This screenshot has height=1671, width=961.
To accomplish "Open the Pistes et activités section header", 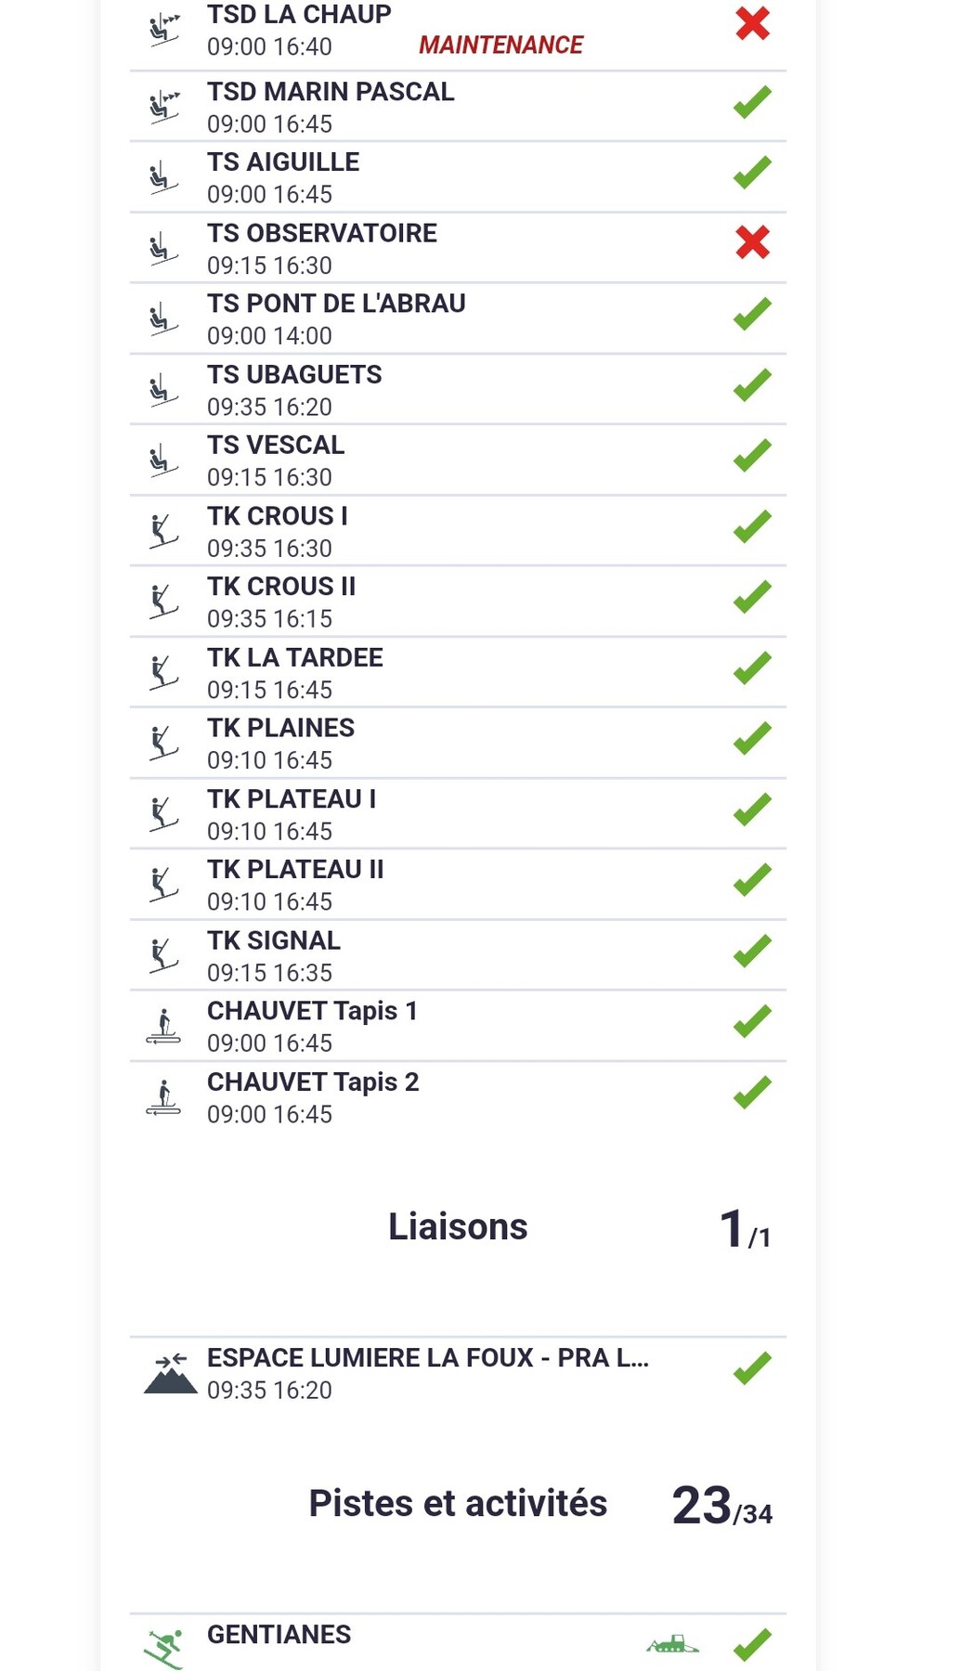I will tap(458, 1503).
